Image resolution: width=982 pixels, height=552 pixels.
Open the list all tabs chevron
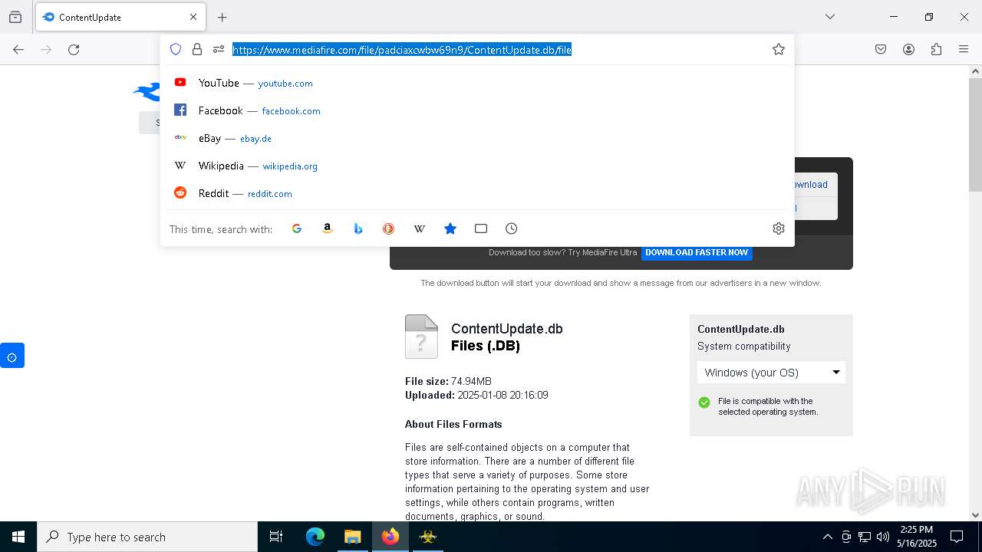[x=830, y=17]
